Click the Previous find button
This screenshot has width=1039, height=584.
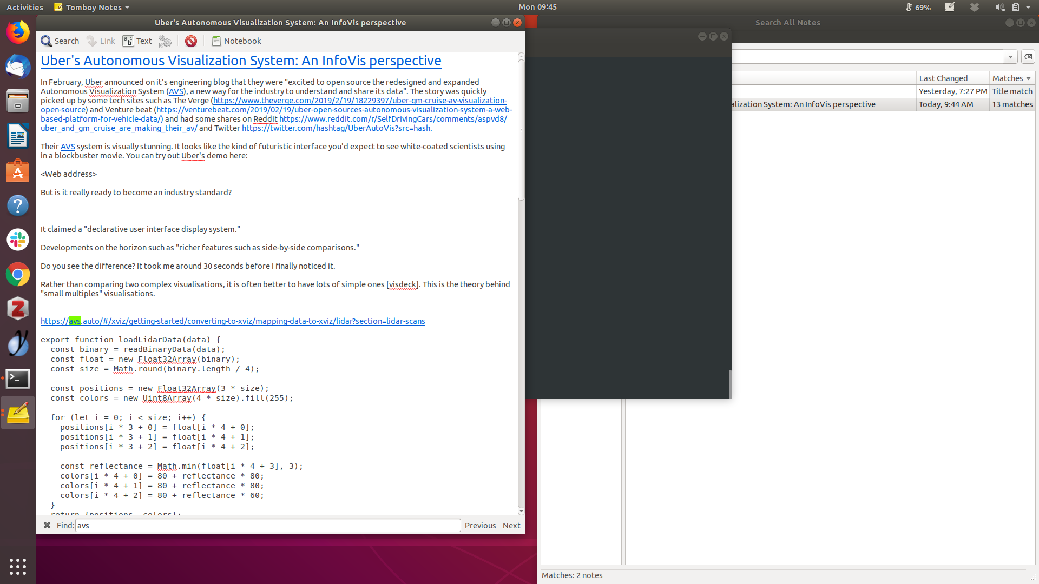point(480,525)
